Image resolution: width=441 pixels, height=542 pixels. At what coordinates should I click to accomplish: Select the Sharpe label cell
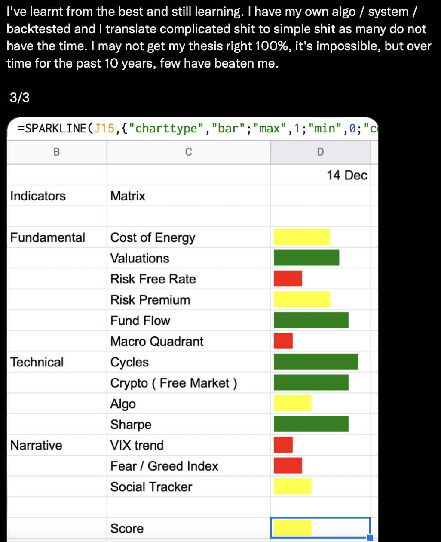pos(189,425)
